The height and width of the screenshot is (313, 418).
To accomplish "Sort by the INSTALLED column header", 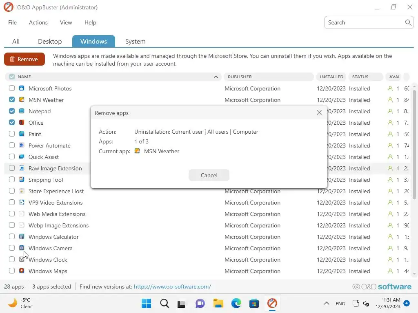I will [331, 77].
